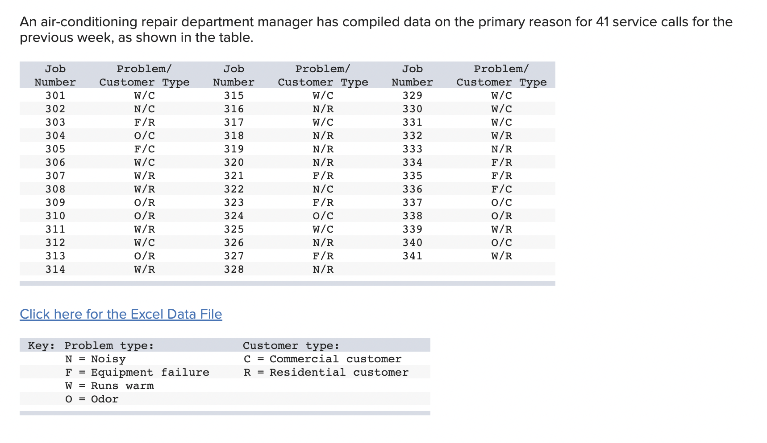The height and width of the screenshot is (443, 767).
Task: Select job number 304 cell
Action: point(55,135)
